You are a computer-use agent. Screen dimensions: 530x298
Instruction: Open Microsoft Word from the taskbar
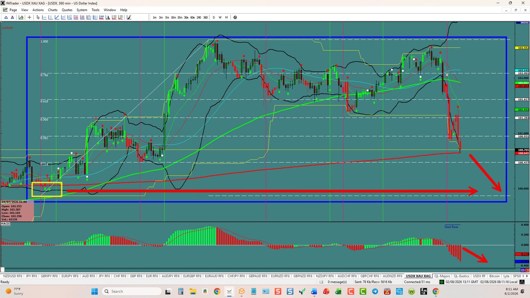pyautogui.click(x=314, y=291)
